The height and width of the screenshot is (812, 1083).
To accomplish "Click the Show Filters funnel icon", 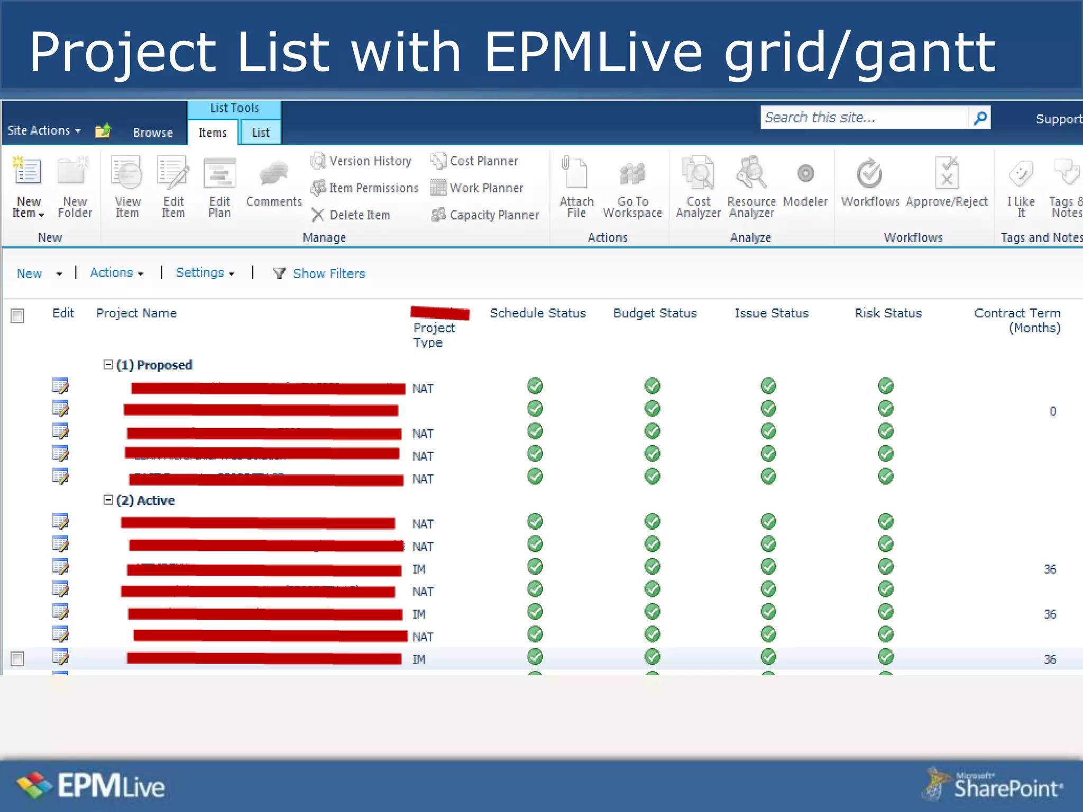I will [279, 273].
